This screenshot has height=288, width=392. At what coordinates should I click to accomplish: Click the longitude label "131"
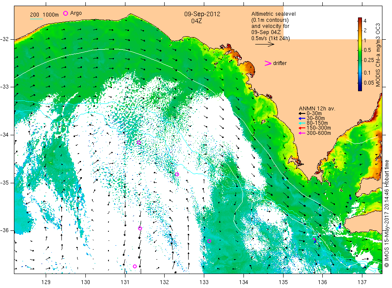[125, 282]
